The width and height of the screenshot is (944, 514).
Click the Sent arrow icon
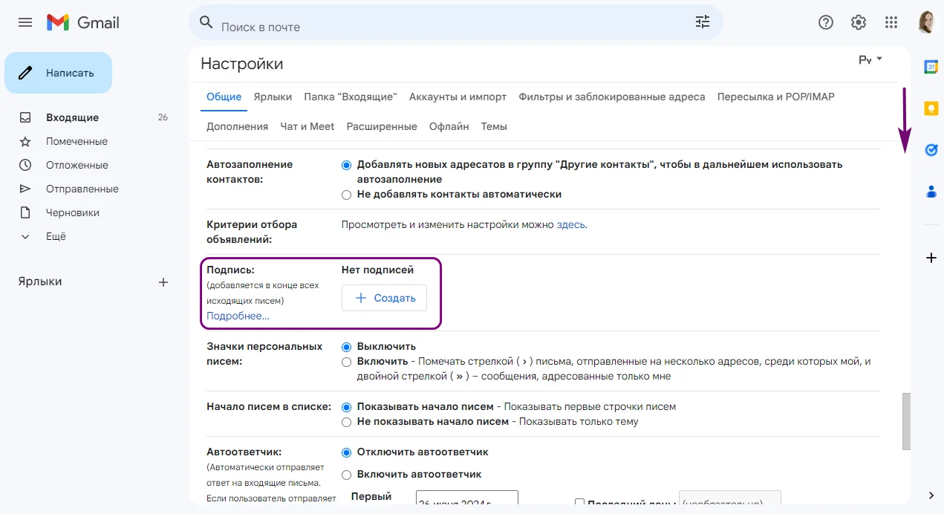[25, 189]
